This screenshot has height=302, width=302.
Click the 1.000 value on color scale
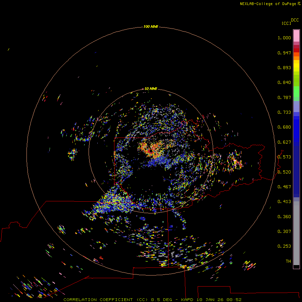(284, 38)
